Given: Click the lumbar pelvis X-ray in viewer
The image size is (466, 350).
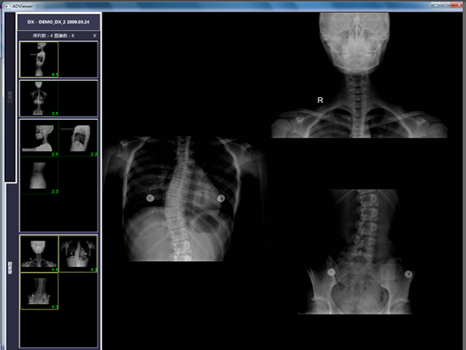Looking at the screenshot, I should coord(356,251).
